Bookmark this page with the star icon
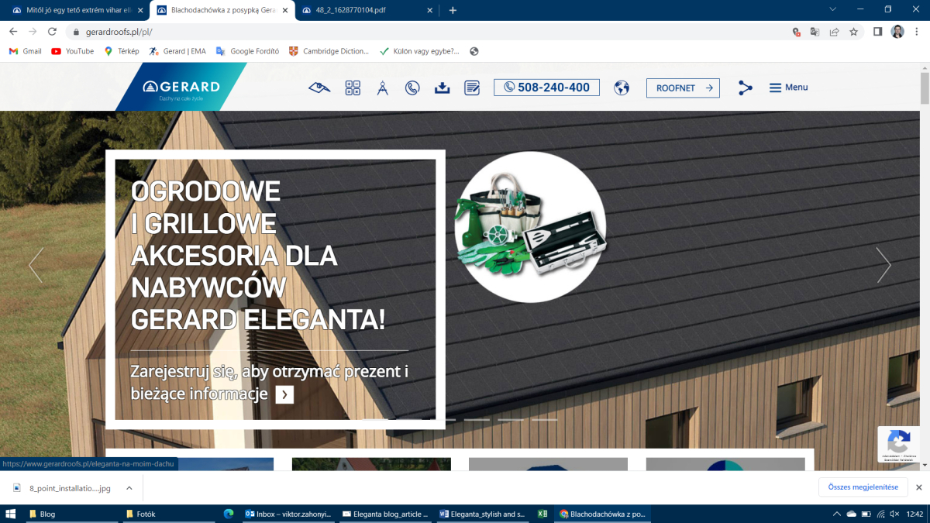The image size is (930, 523). pos(853,32)
